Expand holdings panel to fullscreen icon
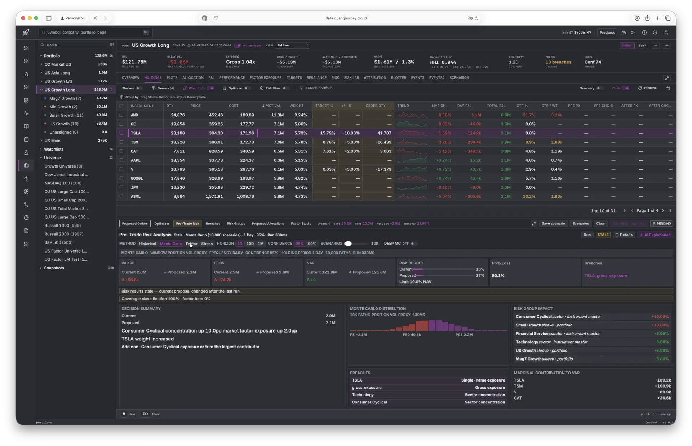This screenshot has width=692, height=446. point(667,78)
